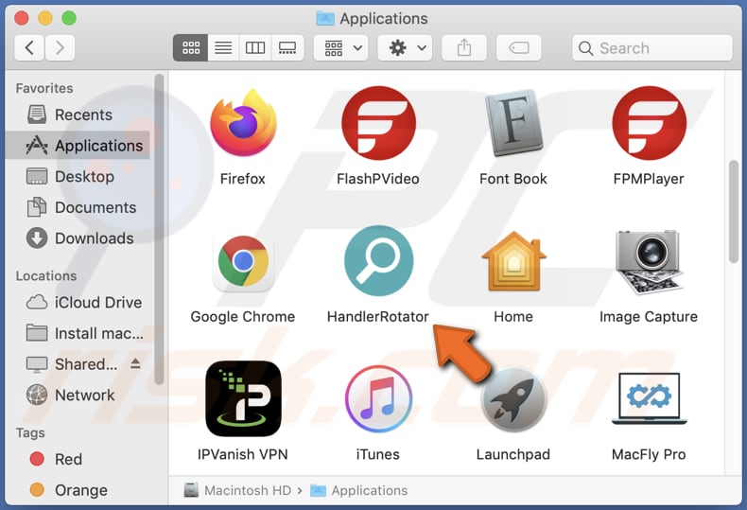Click the Launchpad name label
The image size is (747, 510).
513,454
